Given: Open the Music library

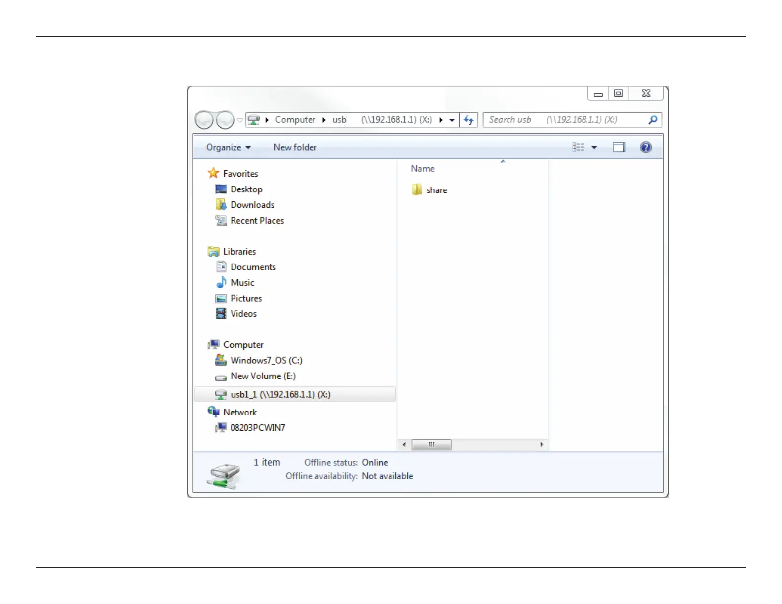Looking at the screenshot, I should click(242, 283).
